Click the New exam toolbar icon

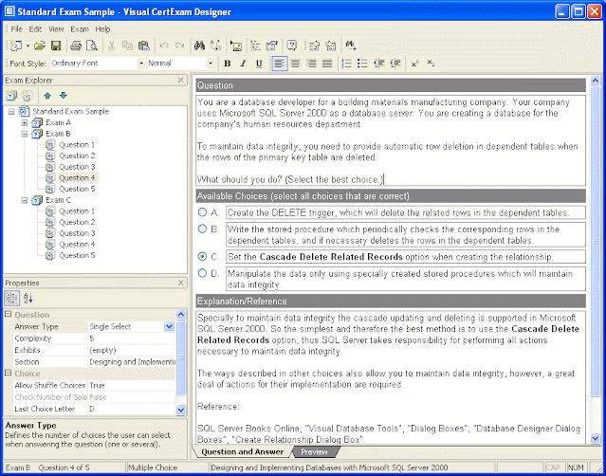pyautogui.click(x=16, y=46)
